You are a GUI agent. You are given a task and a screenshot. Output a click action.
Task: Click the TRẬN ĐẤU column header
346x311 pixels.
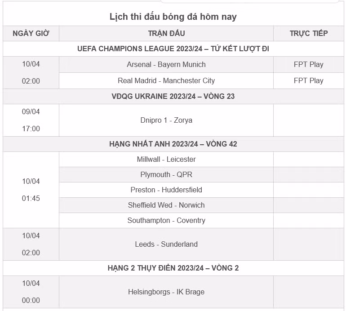coord(166,33)
